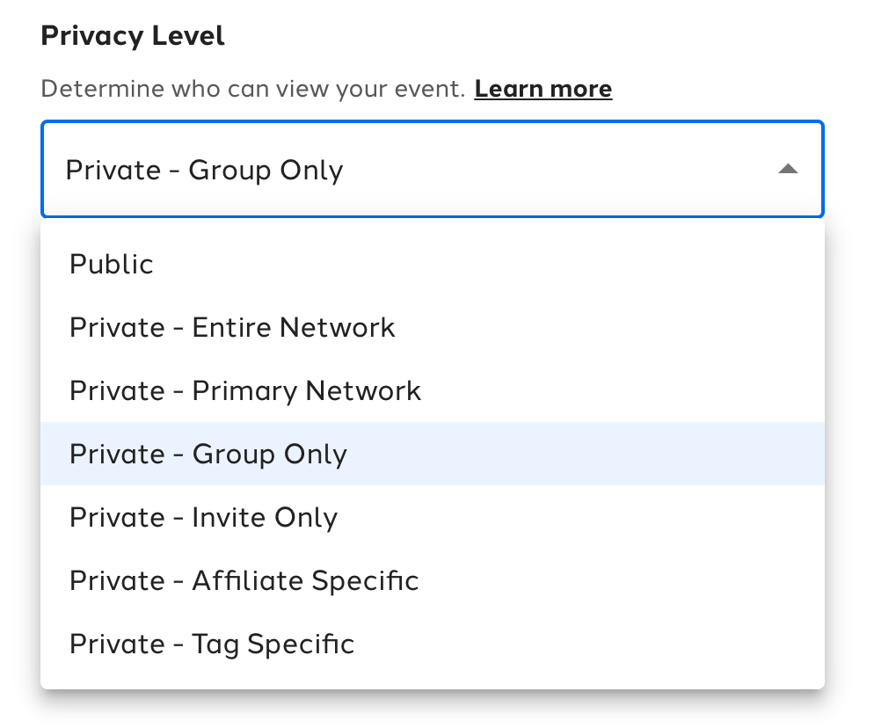The height and width of the screenshot is (728, 874).
Task: Click selected value text in the dropdown field
Action: [204, 170]
